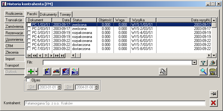223x111 pixels.
Task: Go forward one page with double-right arrows
Action: click(57, 55)
